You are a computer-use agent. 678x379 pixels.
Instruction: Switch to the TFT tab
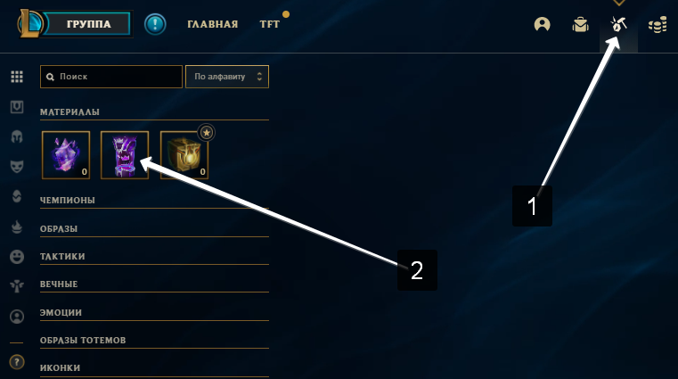pos(270,25)
